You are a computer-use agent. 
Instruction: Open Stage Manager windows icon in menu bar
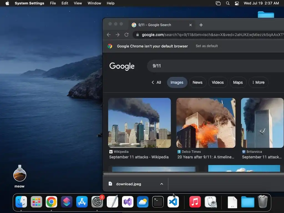[218, 3]
